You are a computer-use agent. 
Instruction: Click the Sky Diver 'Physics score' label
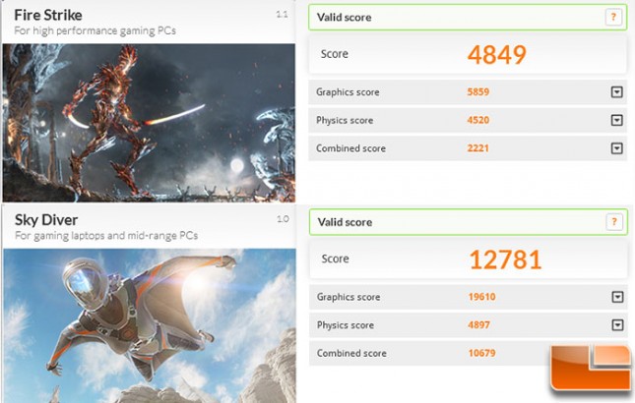pyautogui.click(x=346, y=325)
